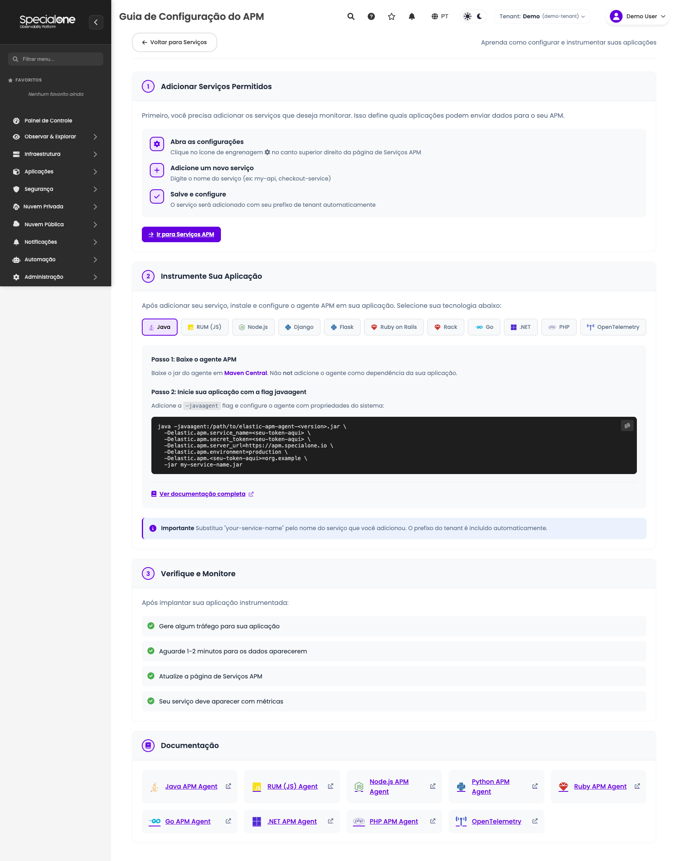The width and height of the screenshot is (677, 861).
Task: Focus the Filtrar menu search field
Action: coord(56,59)
